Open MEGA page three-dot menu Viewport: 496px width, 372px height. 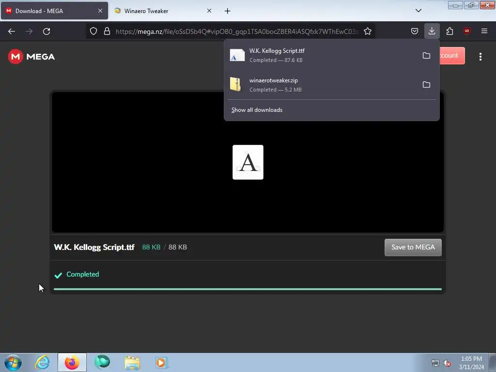[480, 57]
